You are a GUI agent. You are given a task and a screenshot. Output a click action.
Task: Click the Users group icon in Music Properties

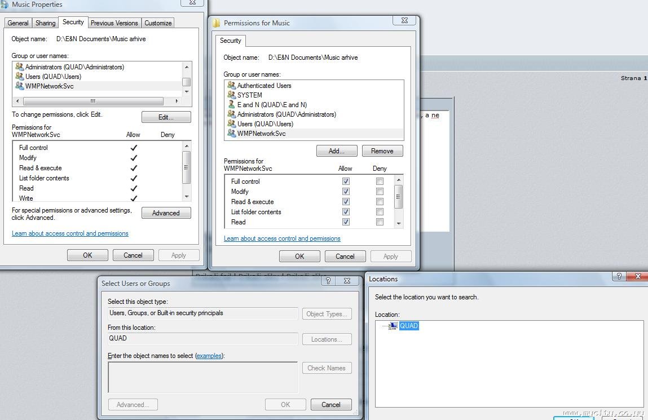tap(19, 76)
